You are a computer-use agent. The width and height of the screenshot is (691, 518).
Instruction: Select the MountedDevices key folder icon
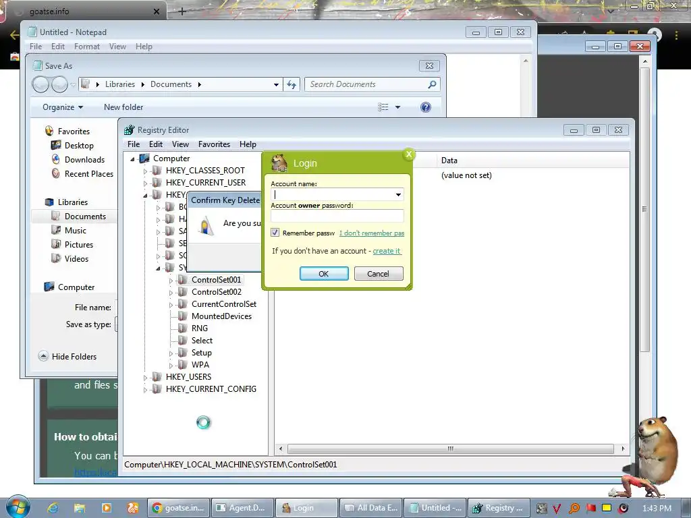182,316
